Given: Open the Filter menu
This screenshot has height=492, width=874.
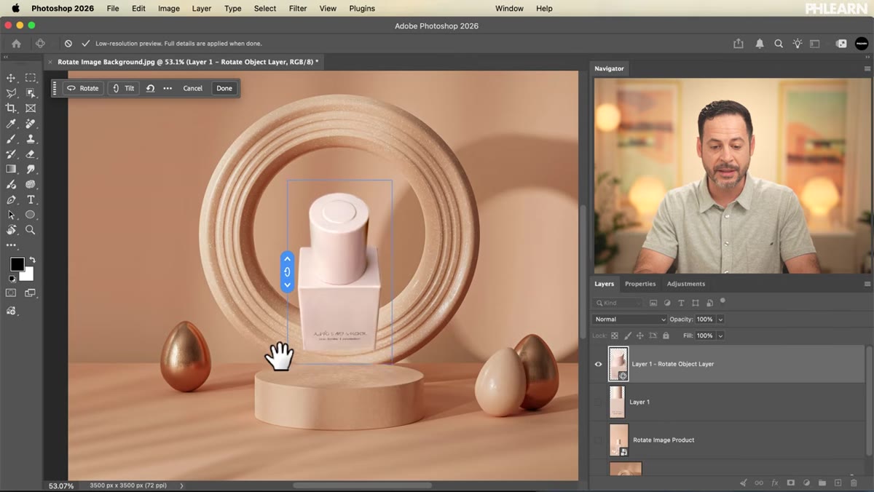Looking at the screenshot, I should point(298,8).
